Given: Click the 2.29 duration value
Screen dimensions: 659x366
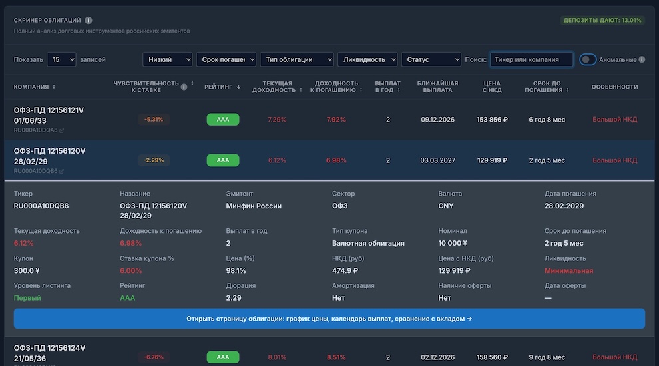Looking at the screenshot, I should 234,298.
